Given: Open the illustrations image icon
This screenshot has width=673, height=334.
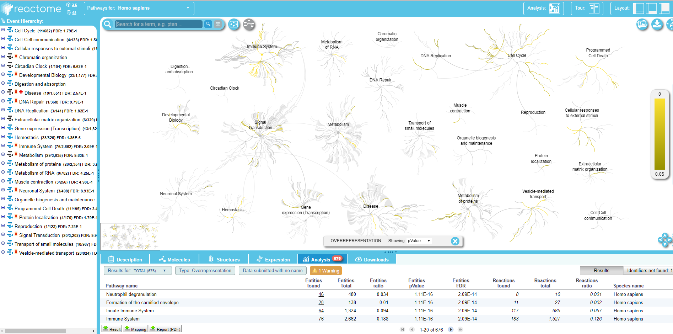Looking at the screenshot, I should point(642,24).
